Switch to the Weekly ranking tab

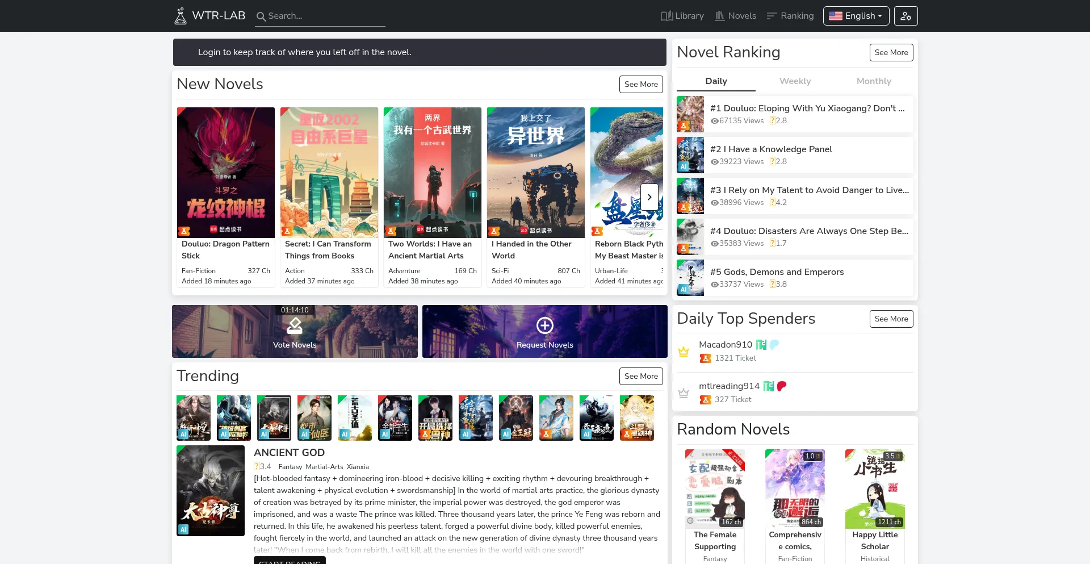(795, 81)
